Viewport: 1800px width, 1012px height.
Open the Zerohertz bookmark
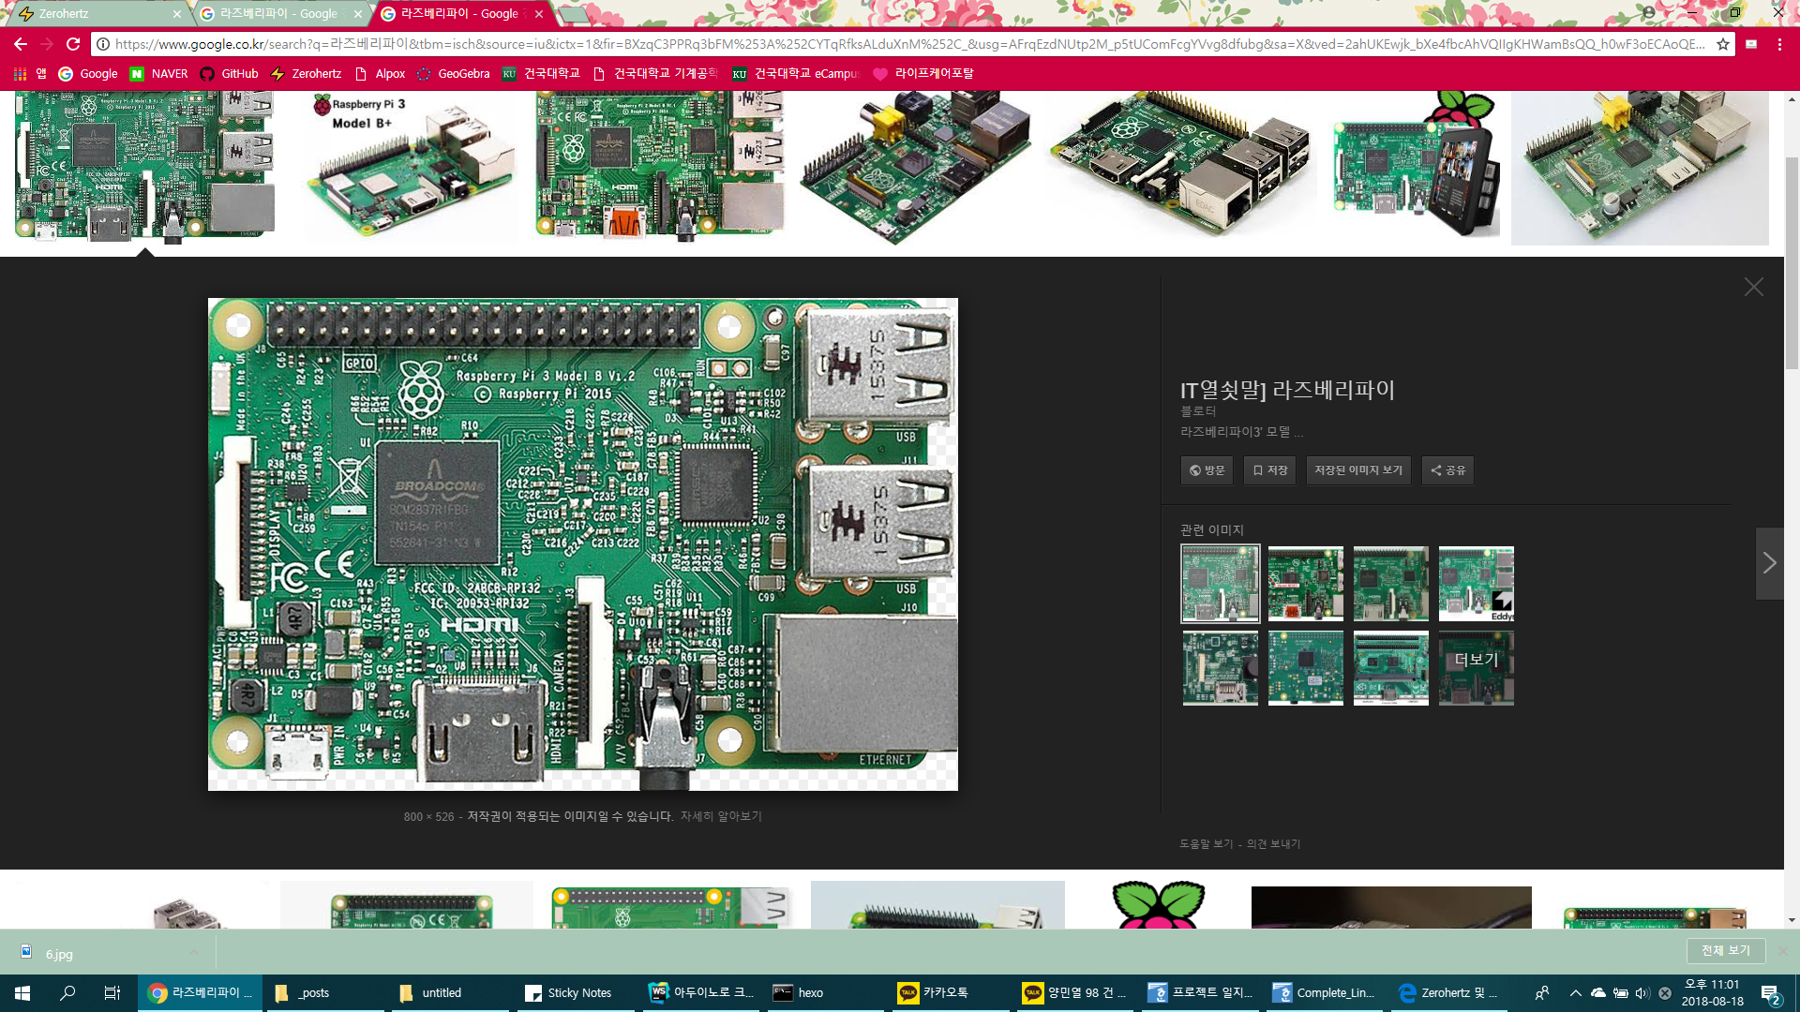pyautogui.click(x=306, y=73)
